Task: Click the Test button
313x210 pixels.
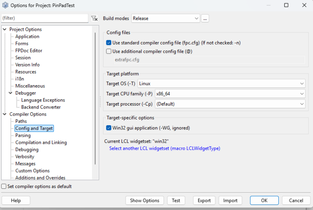Action: pos(176,200)
